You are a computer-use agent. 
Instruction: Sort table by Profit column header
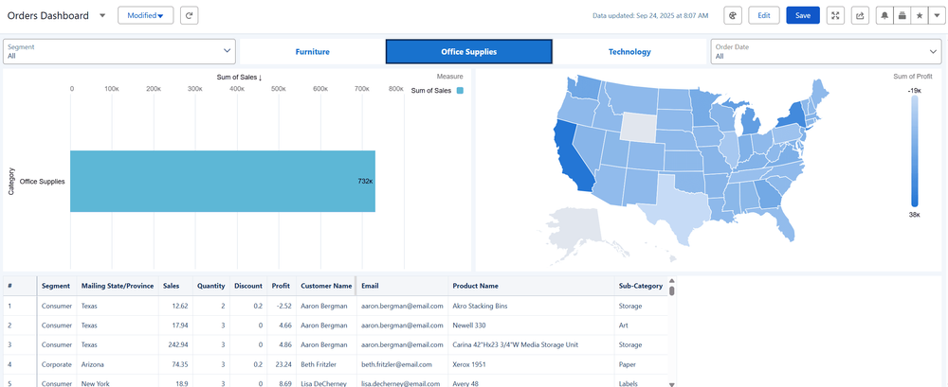click(281, 286)
